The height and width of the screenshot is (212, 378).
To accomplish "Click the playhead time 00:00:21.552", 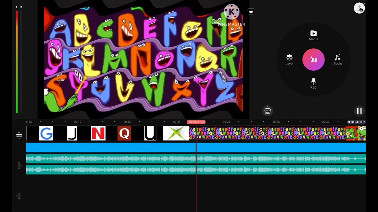I will 196,122.
